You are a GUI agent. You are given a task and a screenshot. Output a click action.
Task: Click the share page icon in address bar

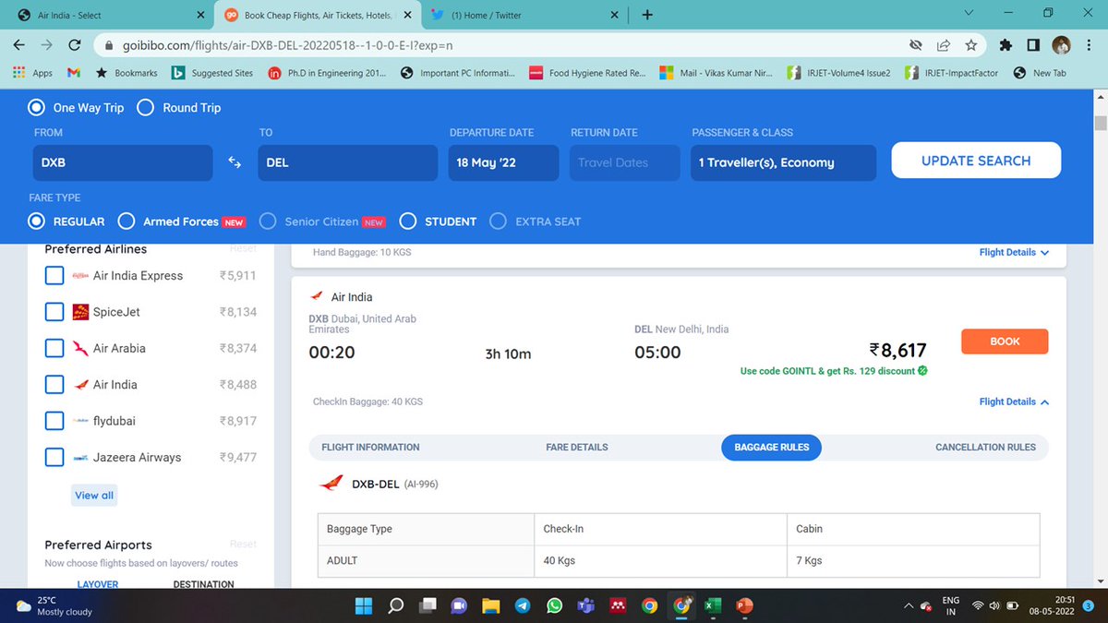tap(943, 44)
